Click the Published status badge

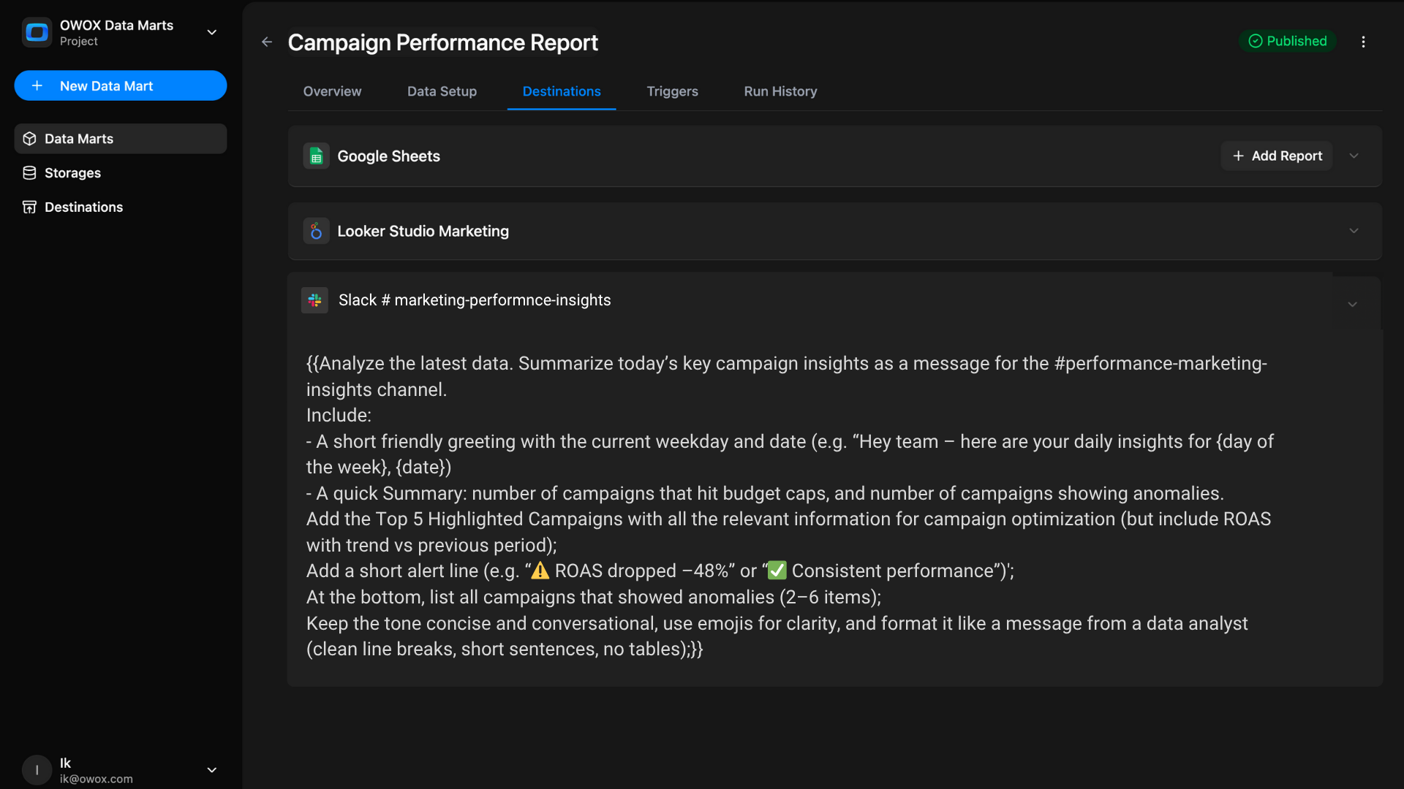tap(1287, 42)
